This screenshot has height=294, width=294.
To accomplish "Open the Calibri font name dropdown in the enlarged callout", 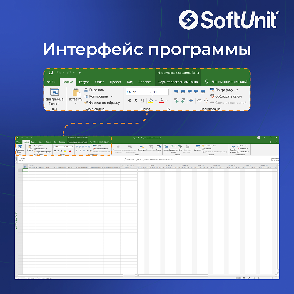I will pos(150,92).
